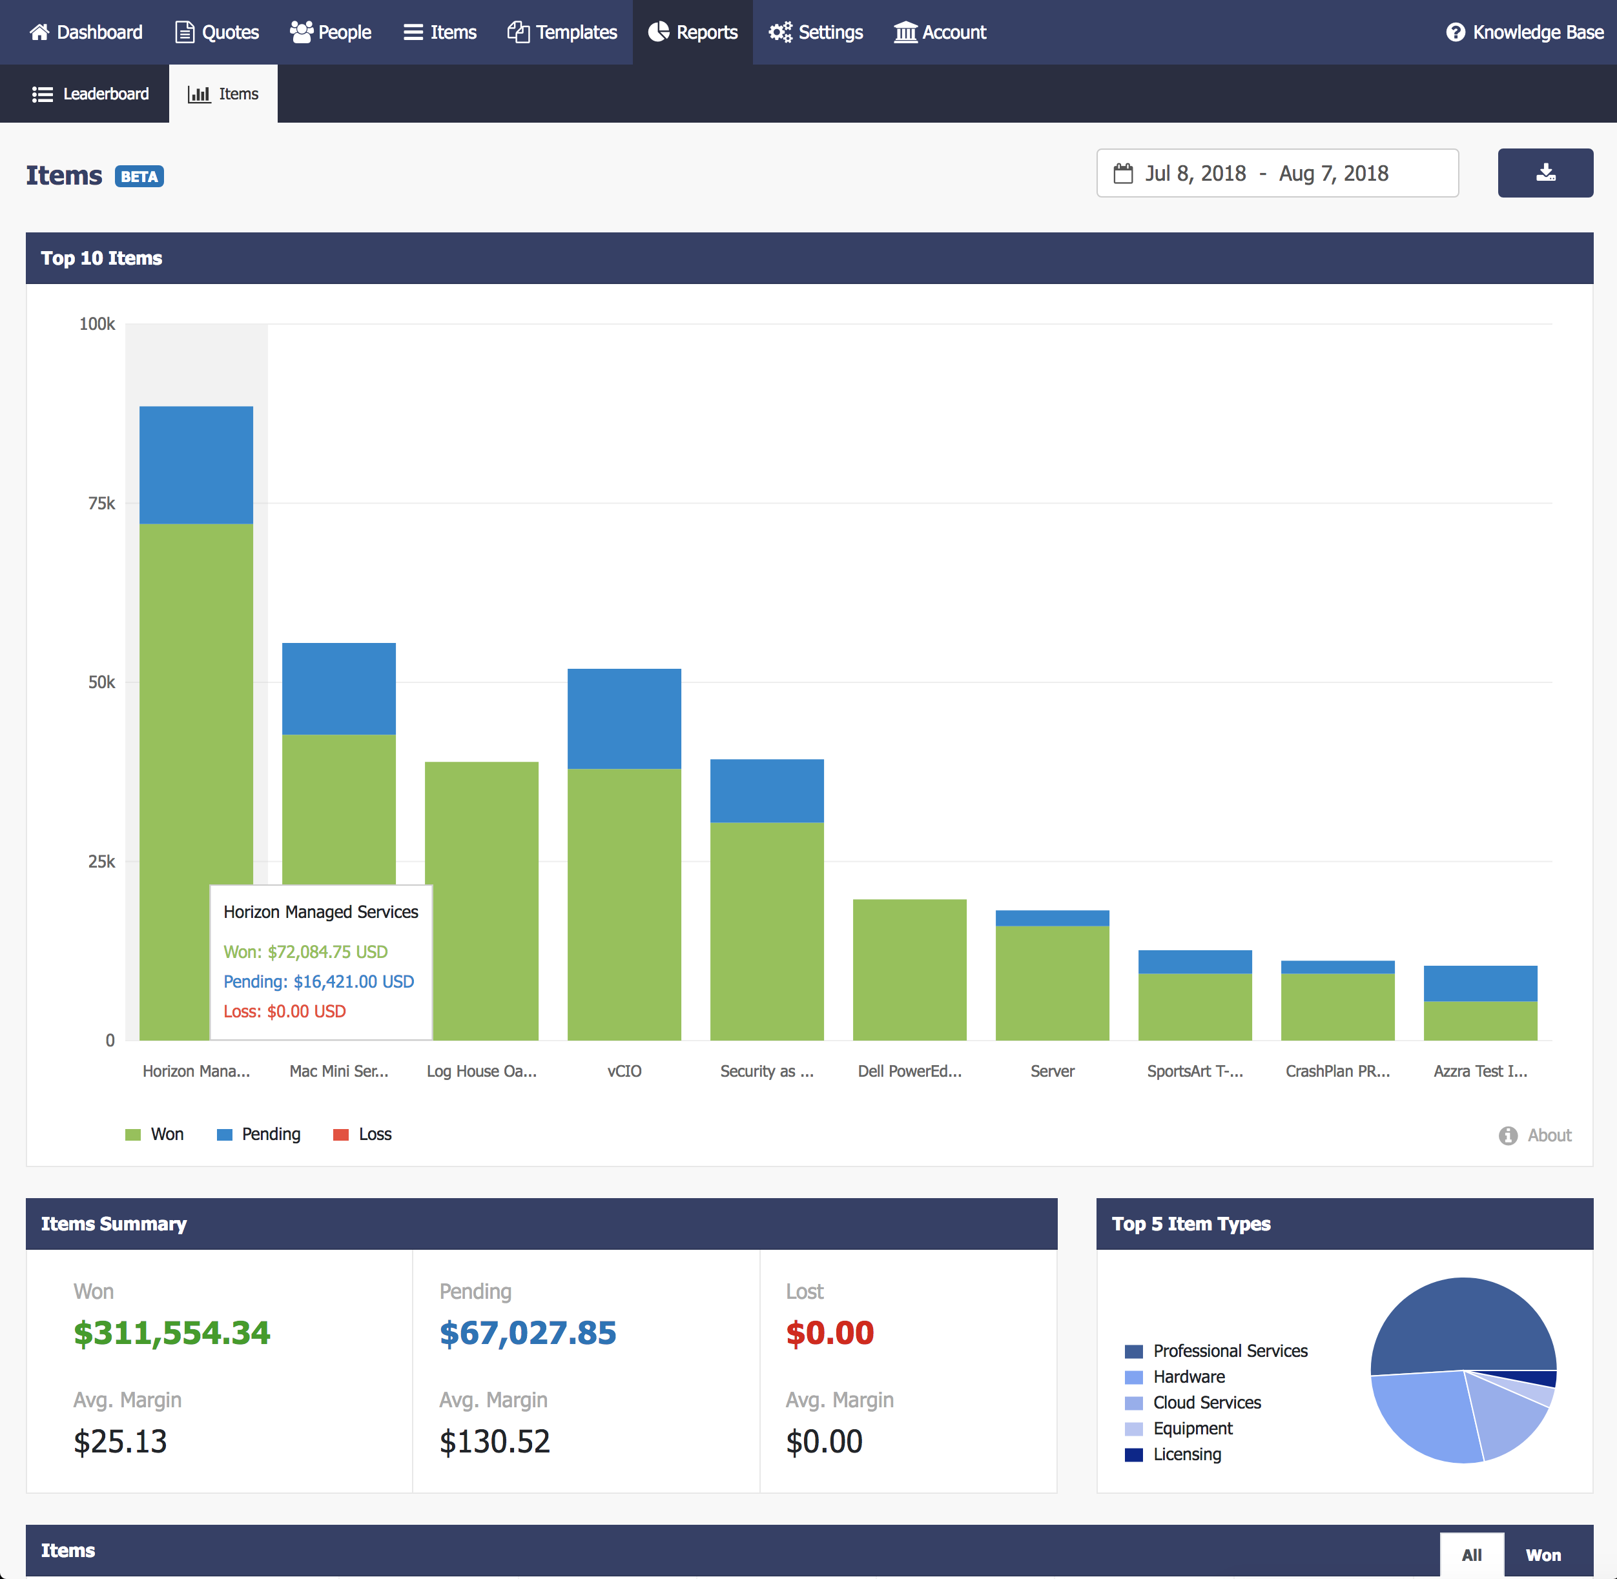Click the About info icon

coord(1507,1136)
